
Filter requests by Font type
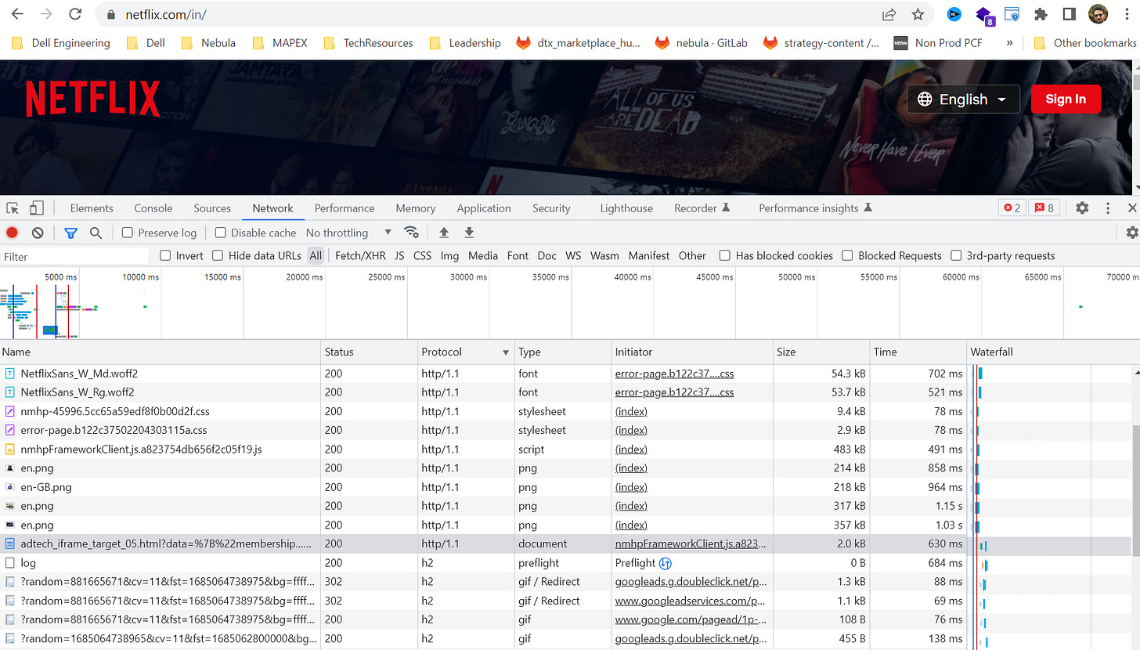click(x=518, y=255)
